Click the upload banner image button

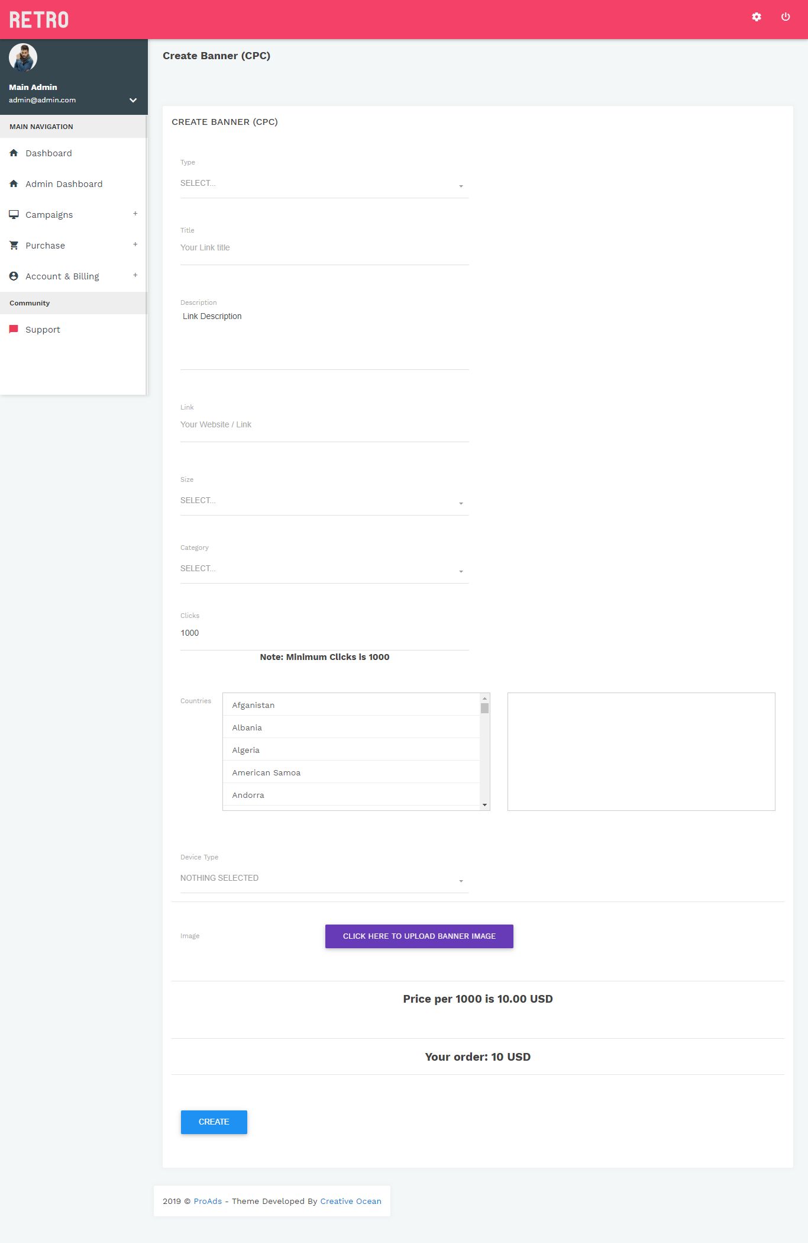click(x=419, y=936)
